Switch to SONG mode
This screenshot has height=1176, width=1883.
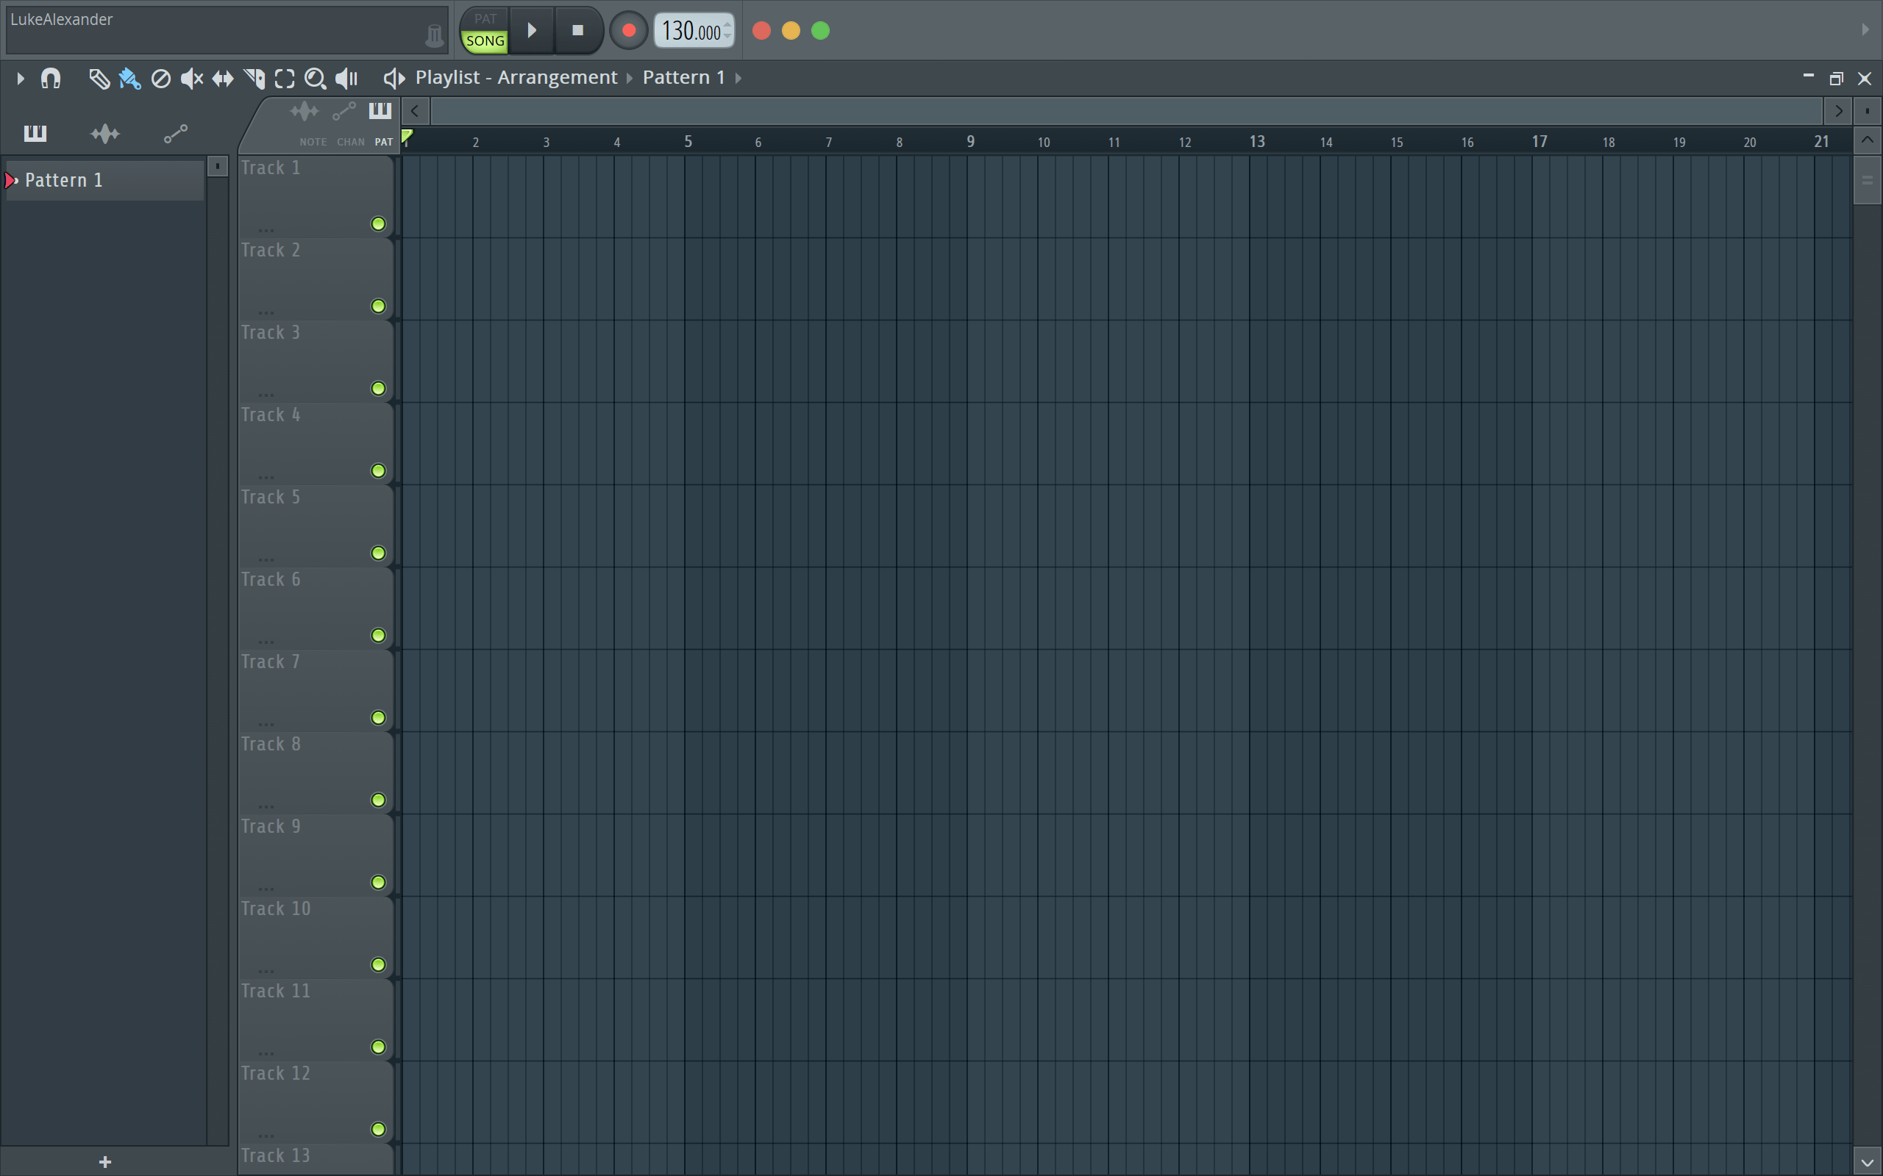(485, 41)
